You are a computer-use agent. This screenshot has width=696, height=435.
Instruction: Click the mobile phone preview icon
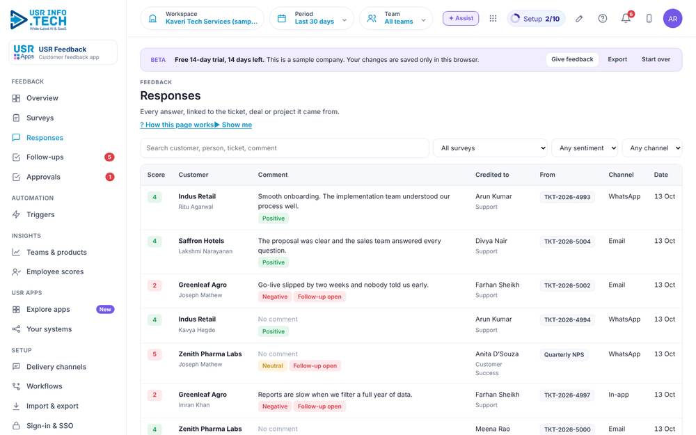click(649, 19)
